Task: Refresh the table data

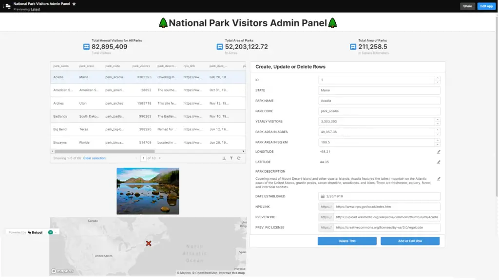Action: click(239, 158)
